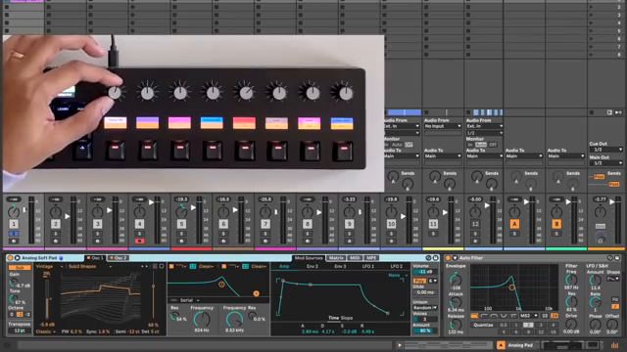Click the hot-swap preset icon on Auto Filter
The image size is (627, 352).
click(x=610, y=258)
